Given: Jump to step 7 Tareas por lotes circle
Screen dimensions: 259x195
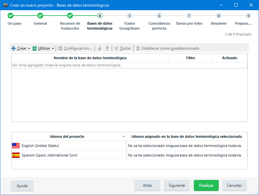Looking at the screenshot, I should point(189,16).
